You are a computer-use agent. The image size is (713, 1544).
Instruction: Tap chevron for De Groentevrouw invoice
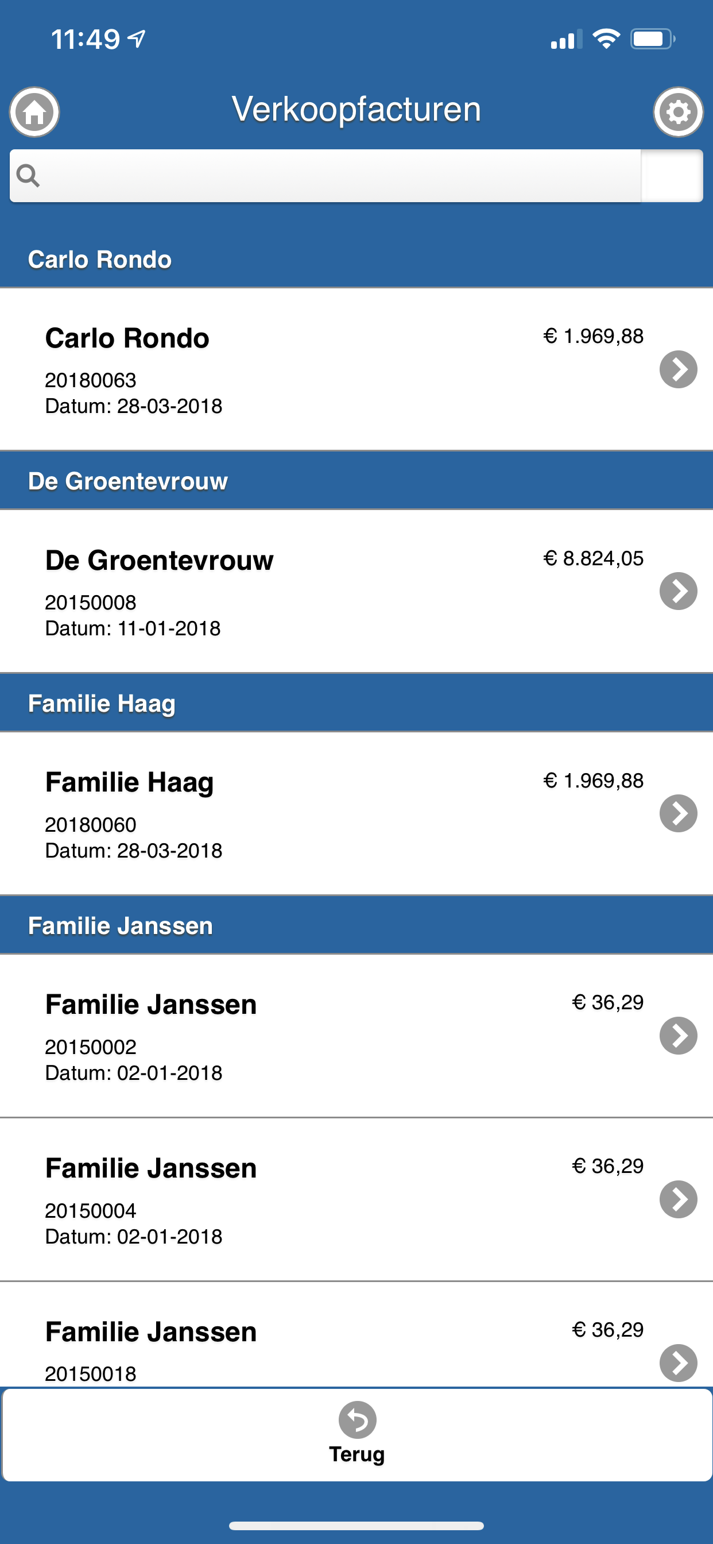click(x=677, y=591)
